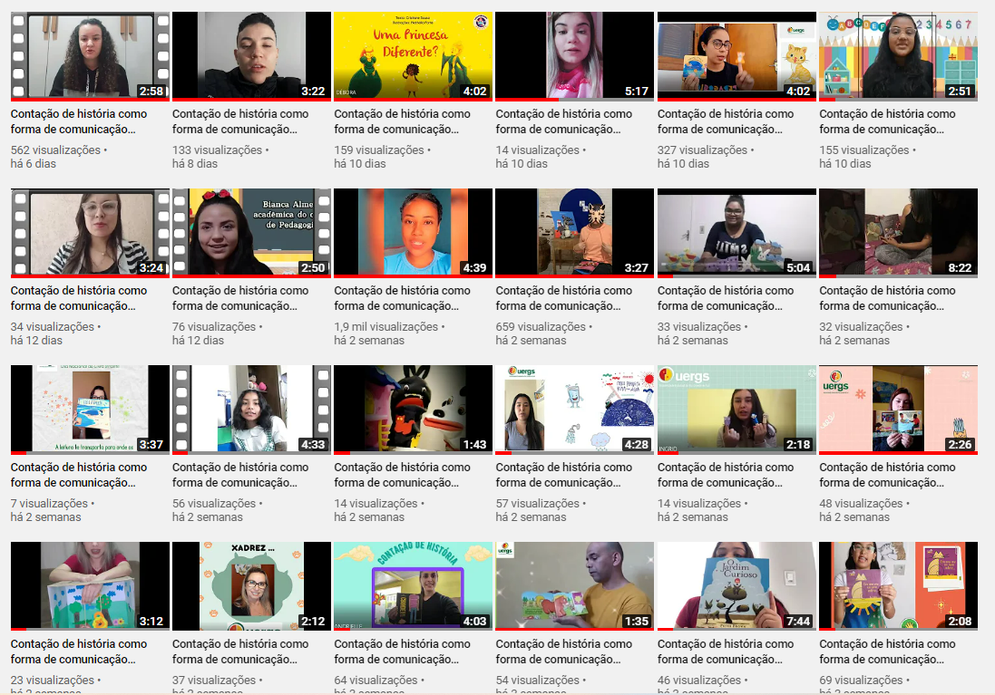This screenshot has width=995, height=695.
Task: Open the 3:22 video thumbnail
Action: tap(251, 54)
